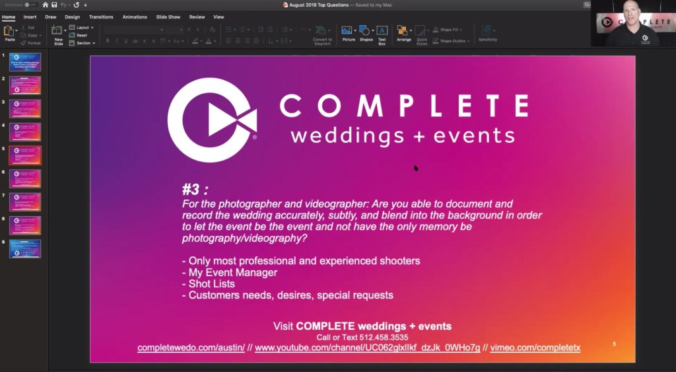This screenshot has height=372, width=676.
Task: Go to the Animations tab
Action: click(x=135, y=17)
